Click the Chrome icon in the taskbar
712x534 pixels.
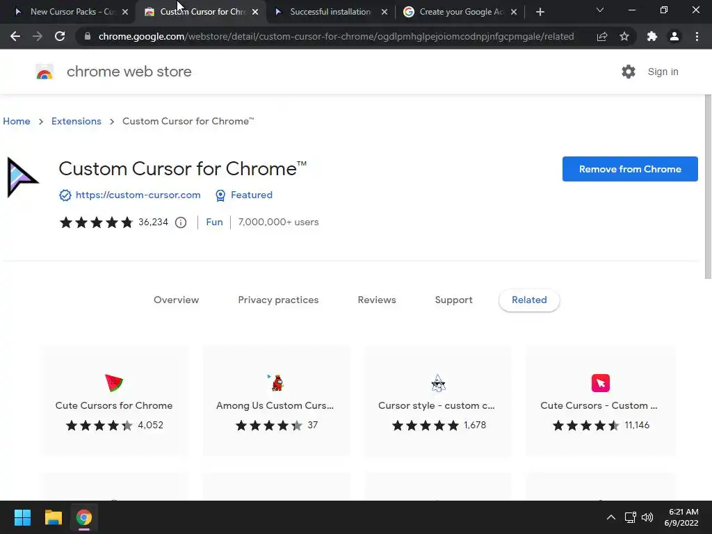(x=84, y=517)
